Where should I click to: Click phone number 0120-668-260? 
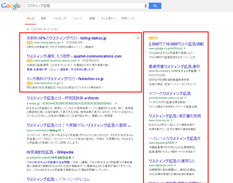point(74,43)
